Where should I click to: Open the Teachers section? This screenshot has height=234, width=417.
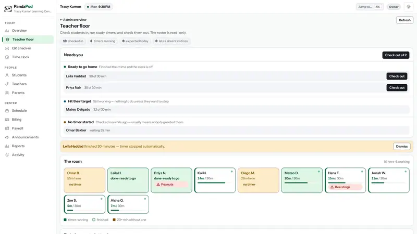pyautogui.click(x=28, y=84)
